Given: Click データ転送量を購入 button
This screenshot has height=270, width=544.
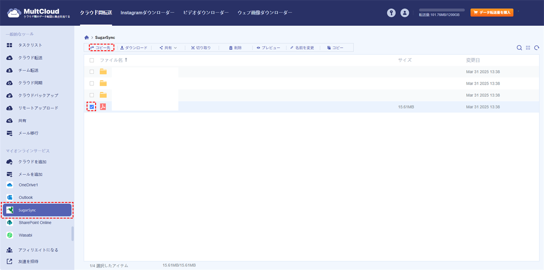Looking at the screenshot, I should pos(492,13).
